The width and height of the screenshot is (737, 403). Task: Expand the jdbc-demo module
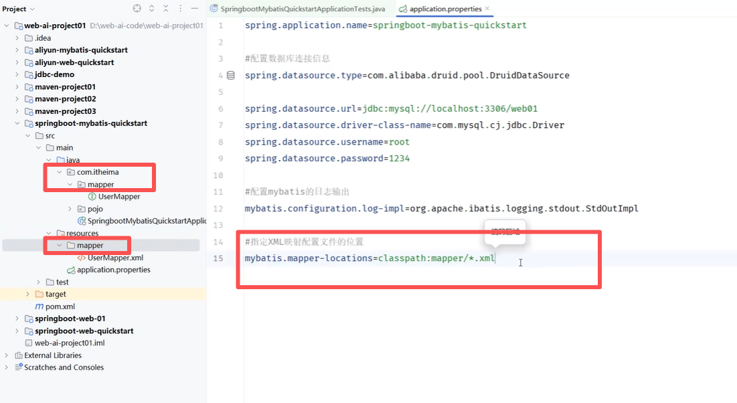17,74
